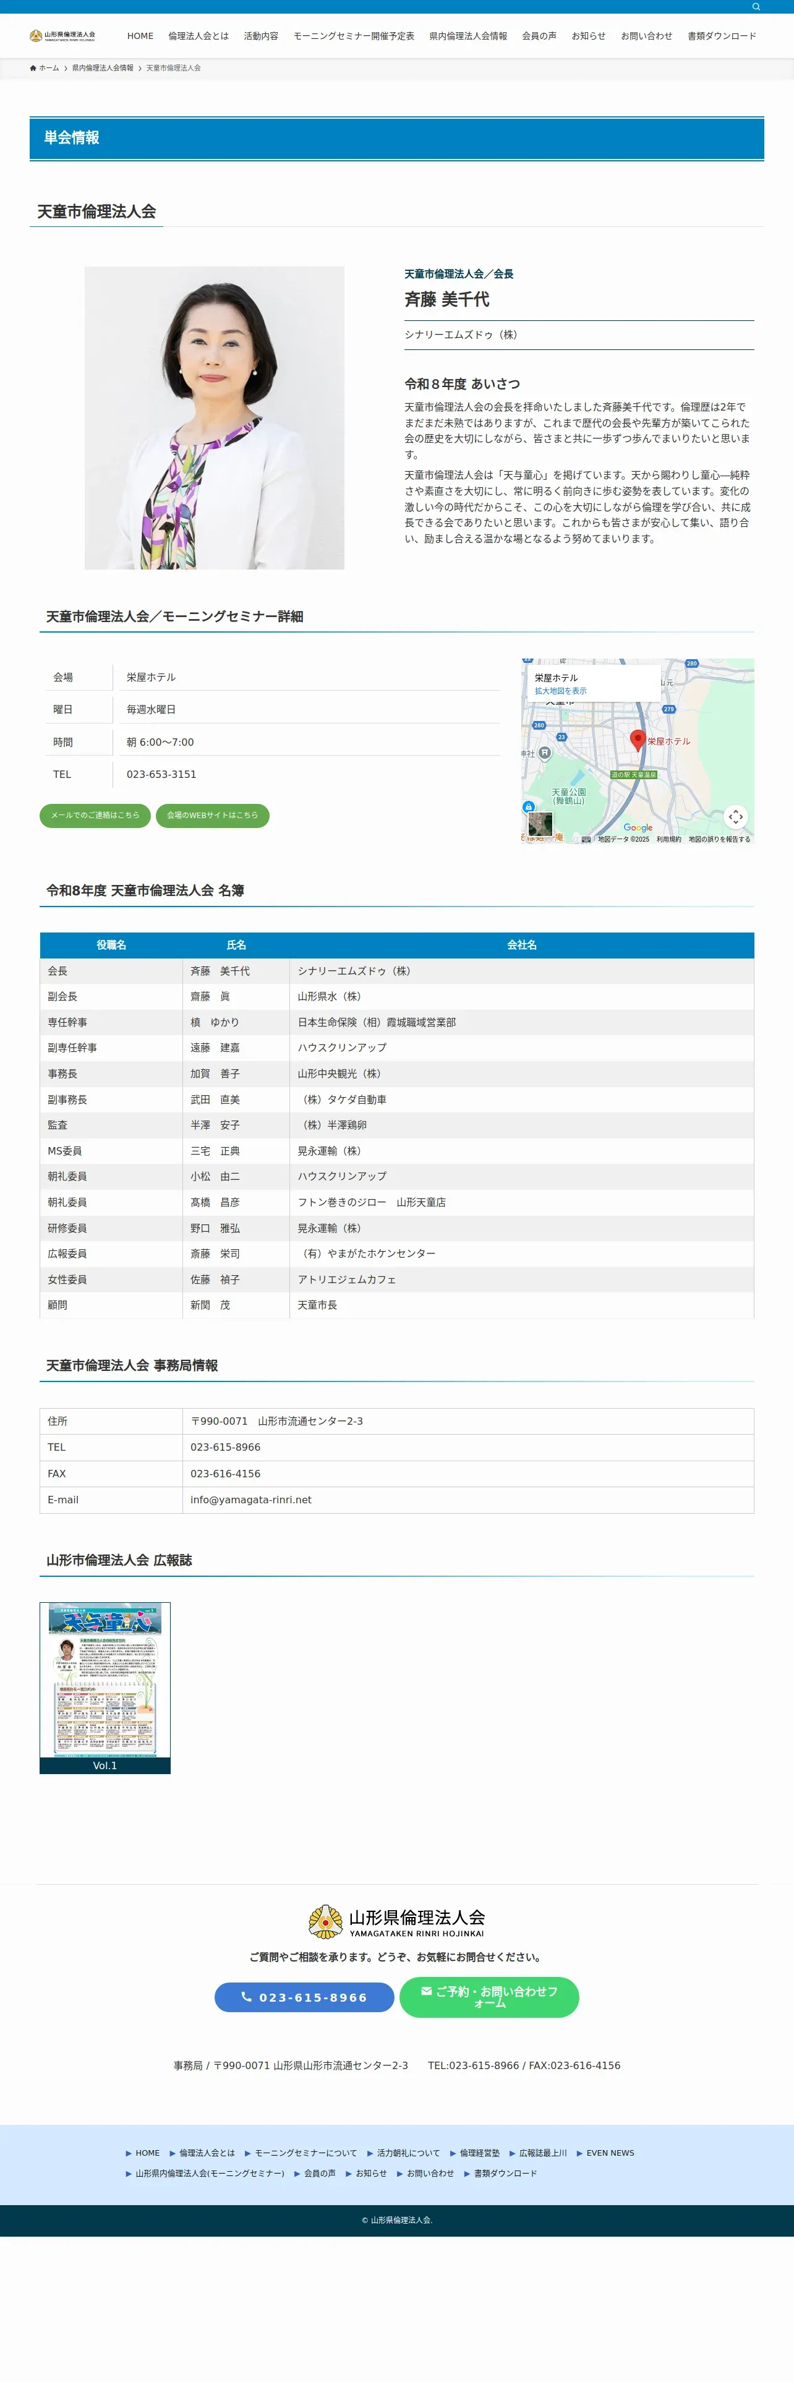Click footer お問い合わせ link

pyautogui.click(x=431, y=2173)
